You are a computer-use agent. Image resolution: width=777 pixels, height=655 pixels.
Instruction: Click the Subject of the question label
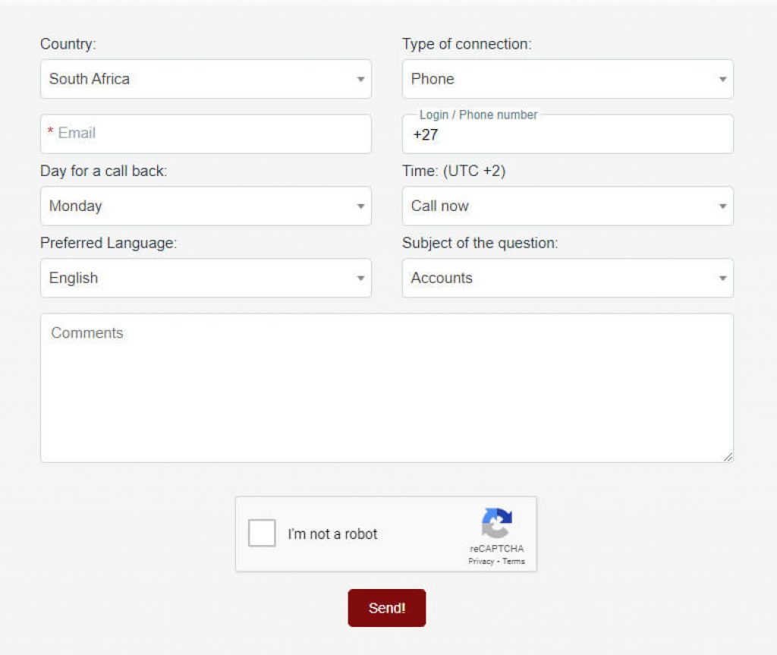coord(480,244)
